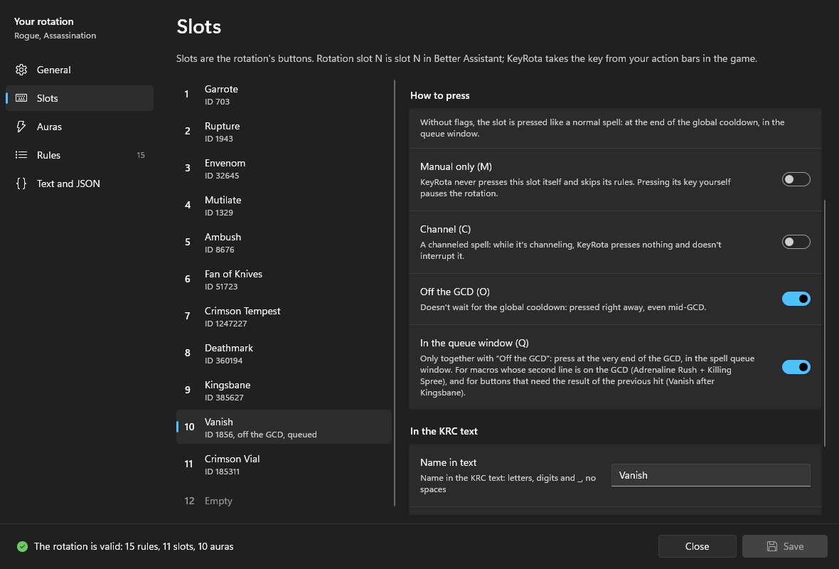
Task: Click the Rules list icon
Action: tap(21, 154)
